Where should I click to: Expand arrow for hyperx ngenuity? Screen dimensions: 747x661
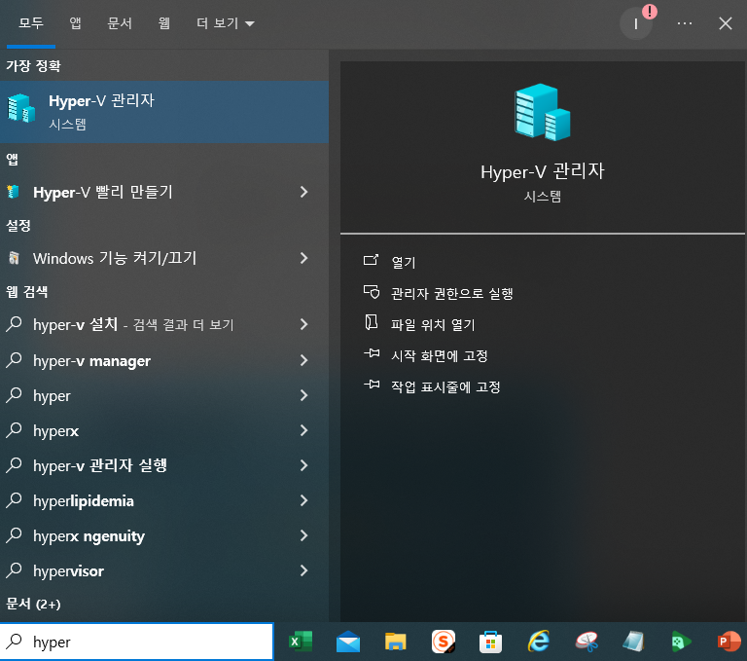303,535
